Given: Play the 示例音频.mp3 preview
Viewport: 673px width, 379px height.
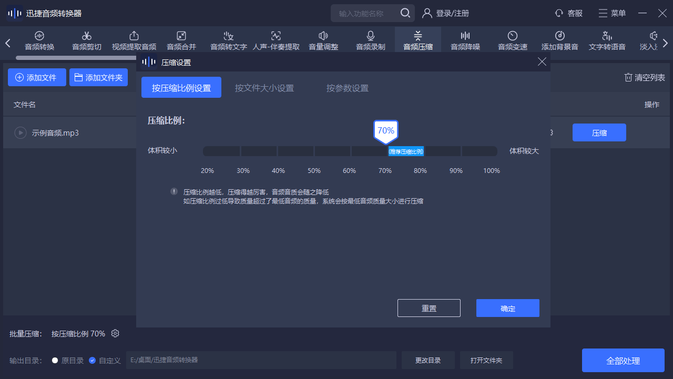Looking at the screenshot, I should tap(21, 133).
